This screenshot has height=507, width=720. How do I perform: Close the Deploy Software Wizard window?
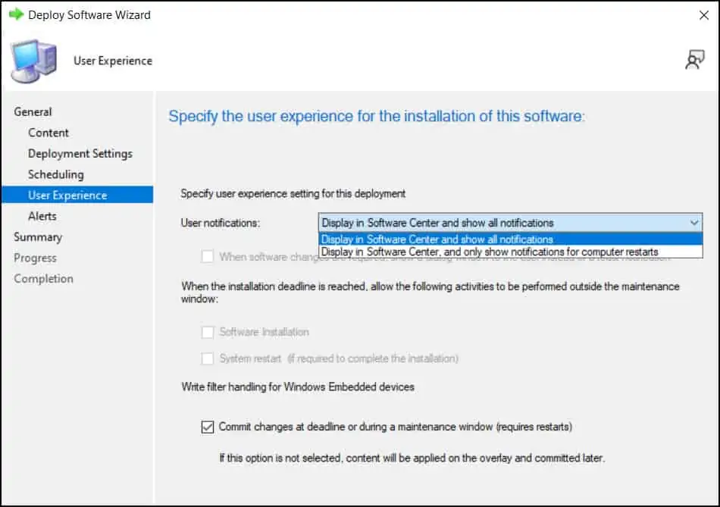(x=703, y=15)
